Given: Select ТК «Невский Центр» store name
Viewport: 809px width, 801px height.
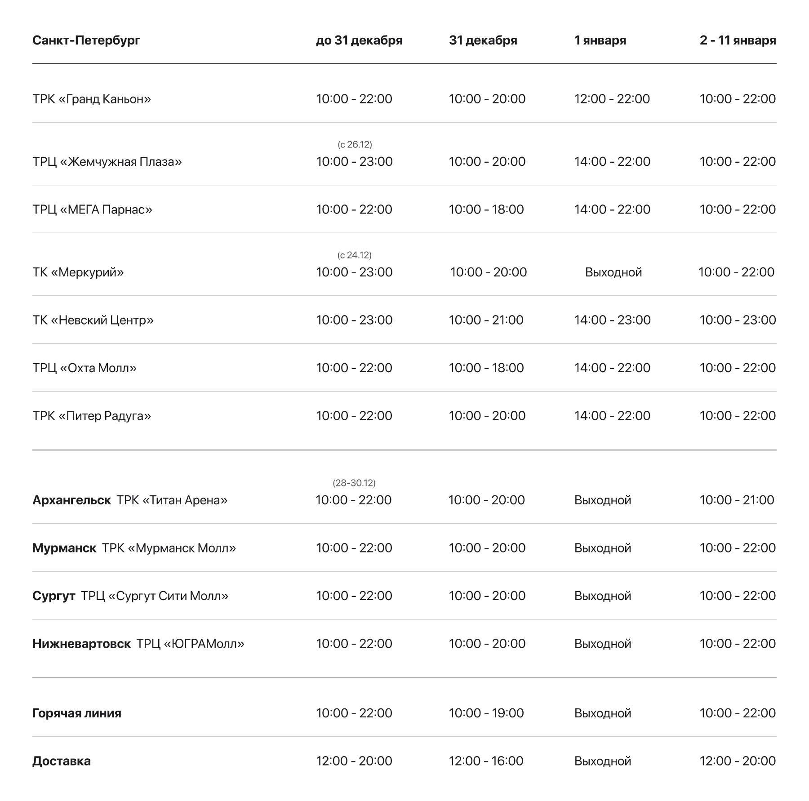Looking at the screenshot, I should point(93,320).
